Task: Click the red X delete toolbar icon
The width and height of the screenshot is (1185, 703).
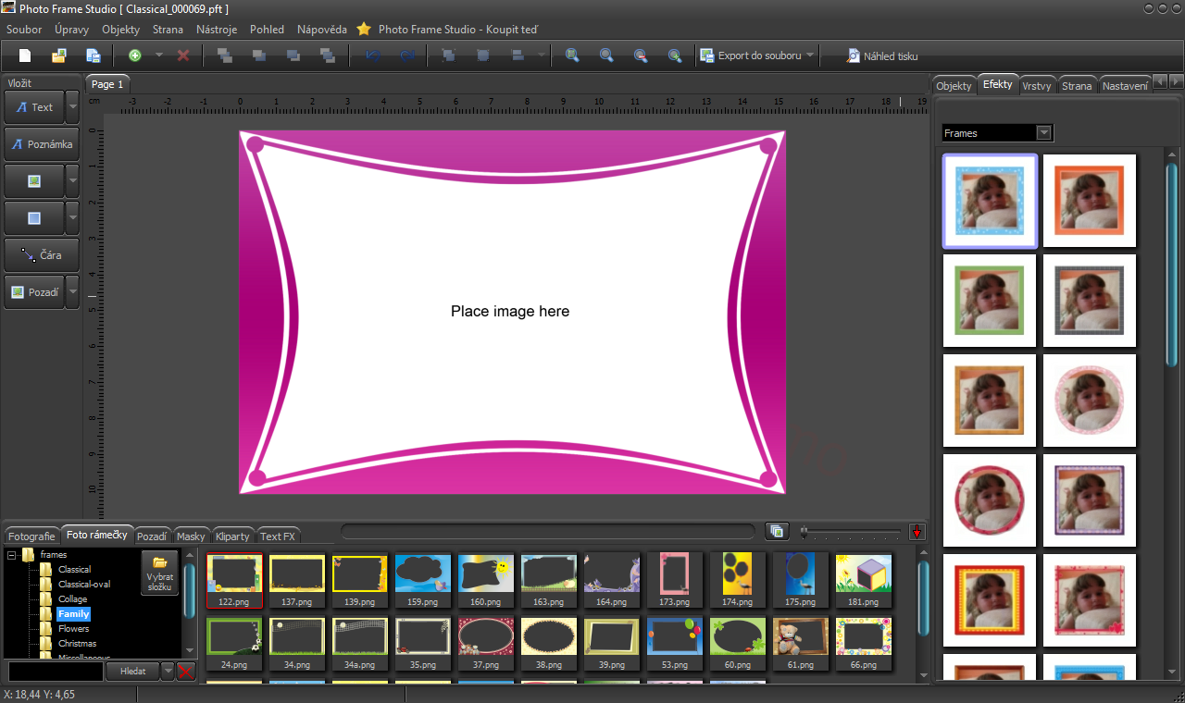Action: coord(183,55)
